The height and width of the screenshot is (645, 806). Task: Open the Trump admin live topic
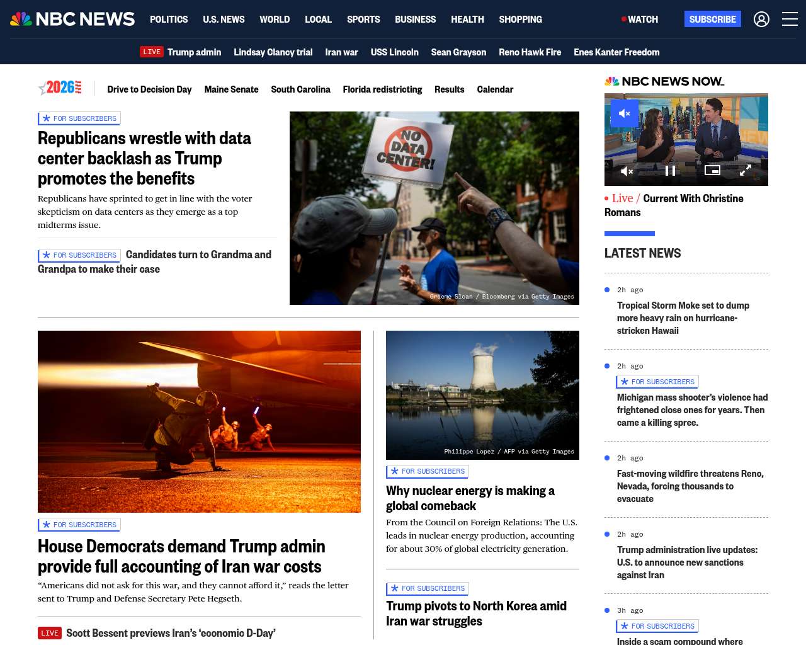click(x=194, y=52)
